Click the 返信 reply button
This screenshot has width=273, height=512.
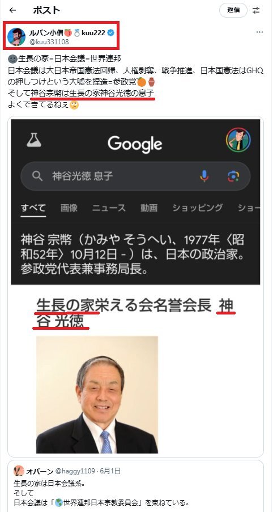click(233, 10)
